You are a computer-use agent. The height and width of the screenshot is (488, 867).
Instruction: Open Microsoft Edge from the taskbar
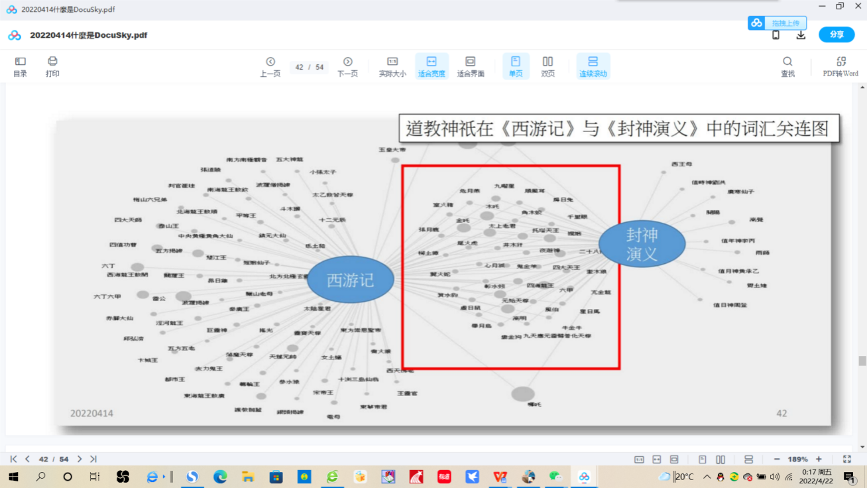(220, 476)
